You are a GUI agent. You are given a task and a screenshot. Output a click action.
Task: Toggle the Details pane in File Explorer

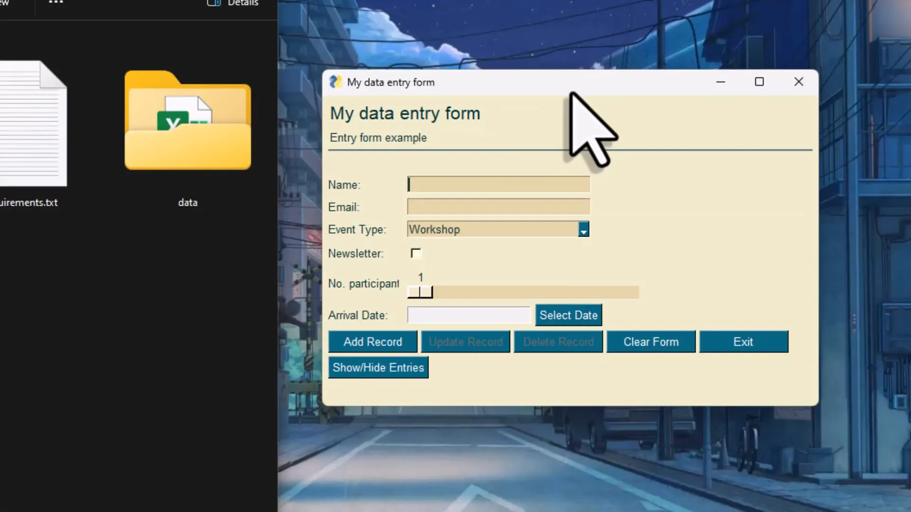(x=232, y=3)
